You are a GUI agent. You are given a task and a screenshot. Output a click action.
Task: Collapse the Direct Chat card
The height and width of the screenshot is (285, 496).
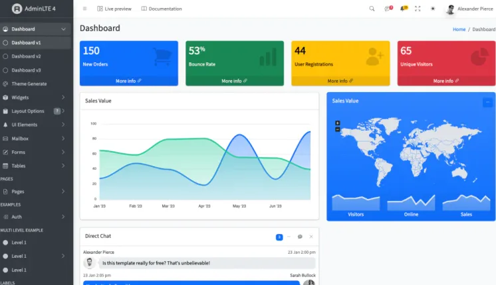289,237
